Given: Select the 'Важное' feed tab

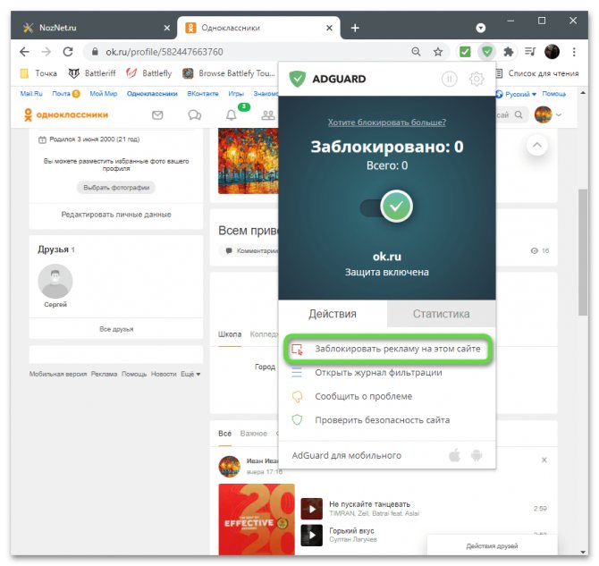Looking at the screenshot, I should (254, 434).
